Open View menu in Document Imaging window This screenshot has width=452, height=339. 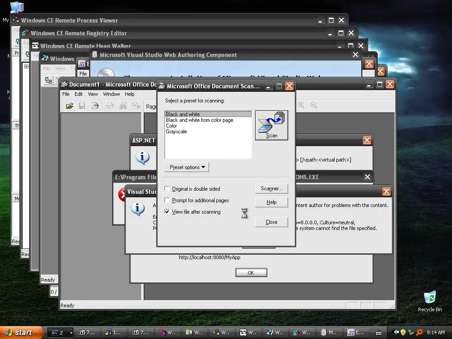(93, 94)
